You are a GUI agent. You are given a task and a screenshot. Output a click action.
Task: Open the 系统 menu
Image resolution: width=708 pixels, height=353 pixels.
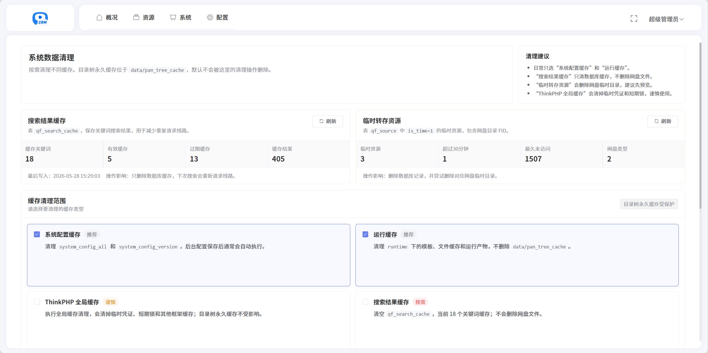coord(181,18)
